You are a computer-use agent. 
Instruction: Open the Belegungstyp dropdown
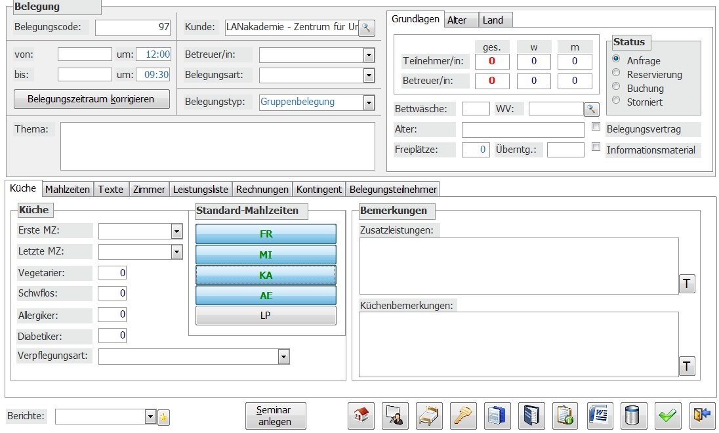coord(369,103)
